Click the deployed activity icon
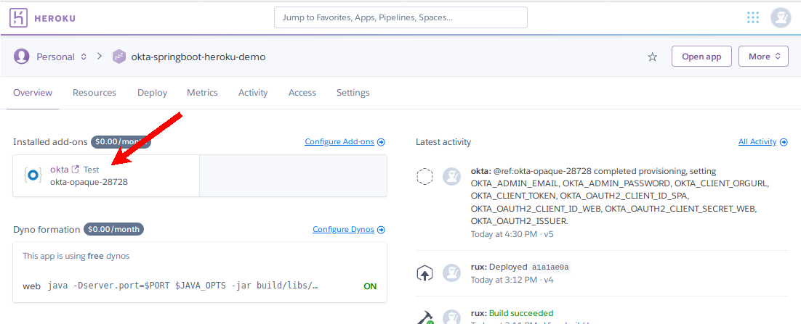The width and height of the screenshot is (801, 324). [x=425, y=273]
